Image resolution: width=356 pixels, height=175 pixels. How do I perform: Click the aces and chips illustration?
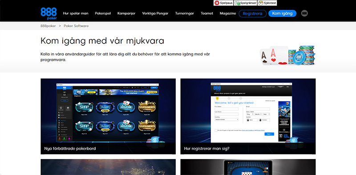[x=287, y=55]
